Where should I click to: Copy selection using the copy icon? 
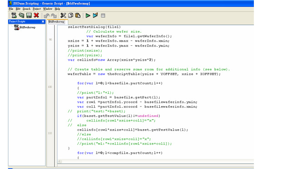[x=71, y=15]
